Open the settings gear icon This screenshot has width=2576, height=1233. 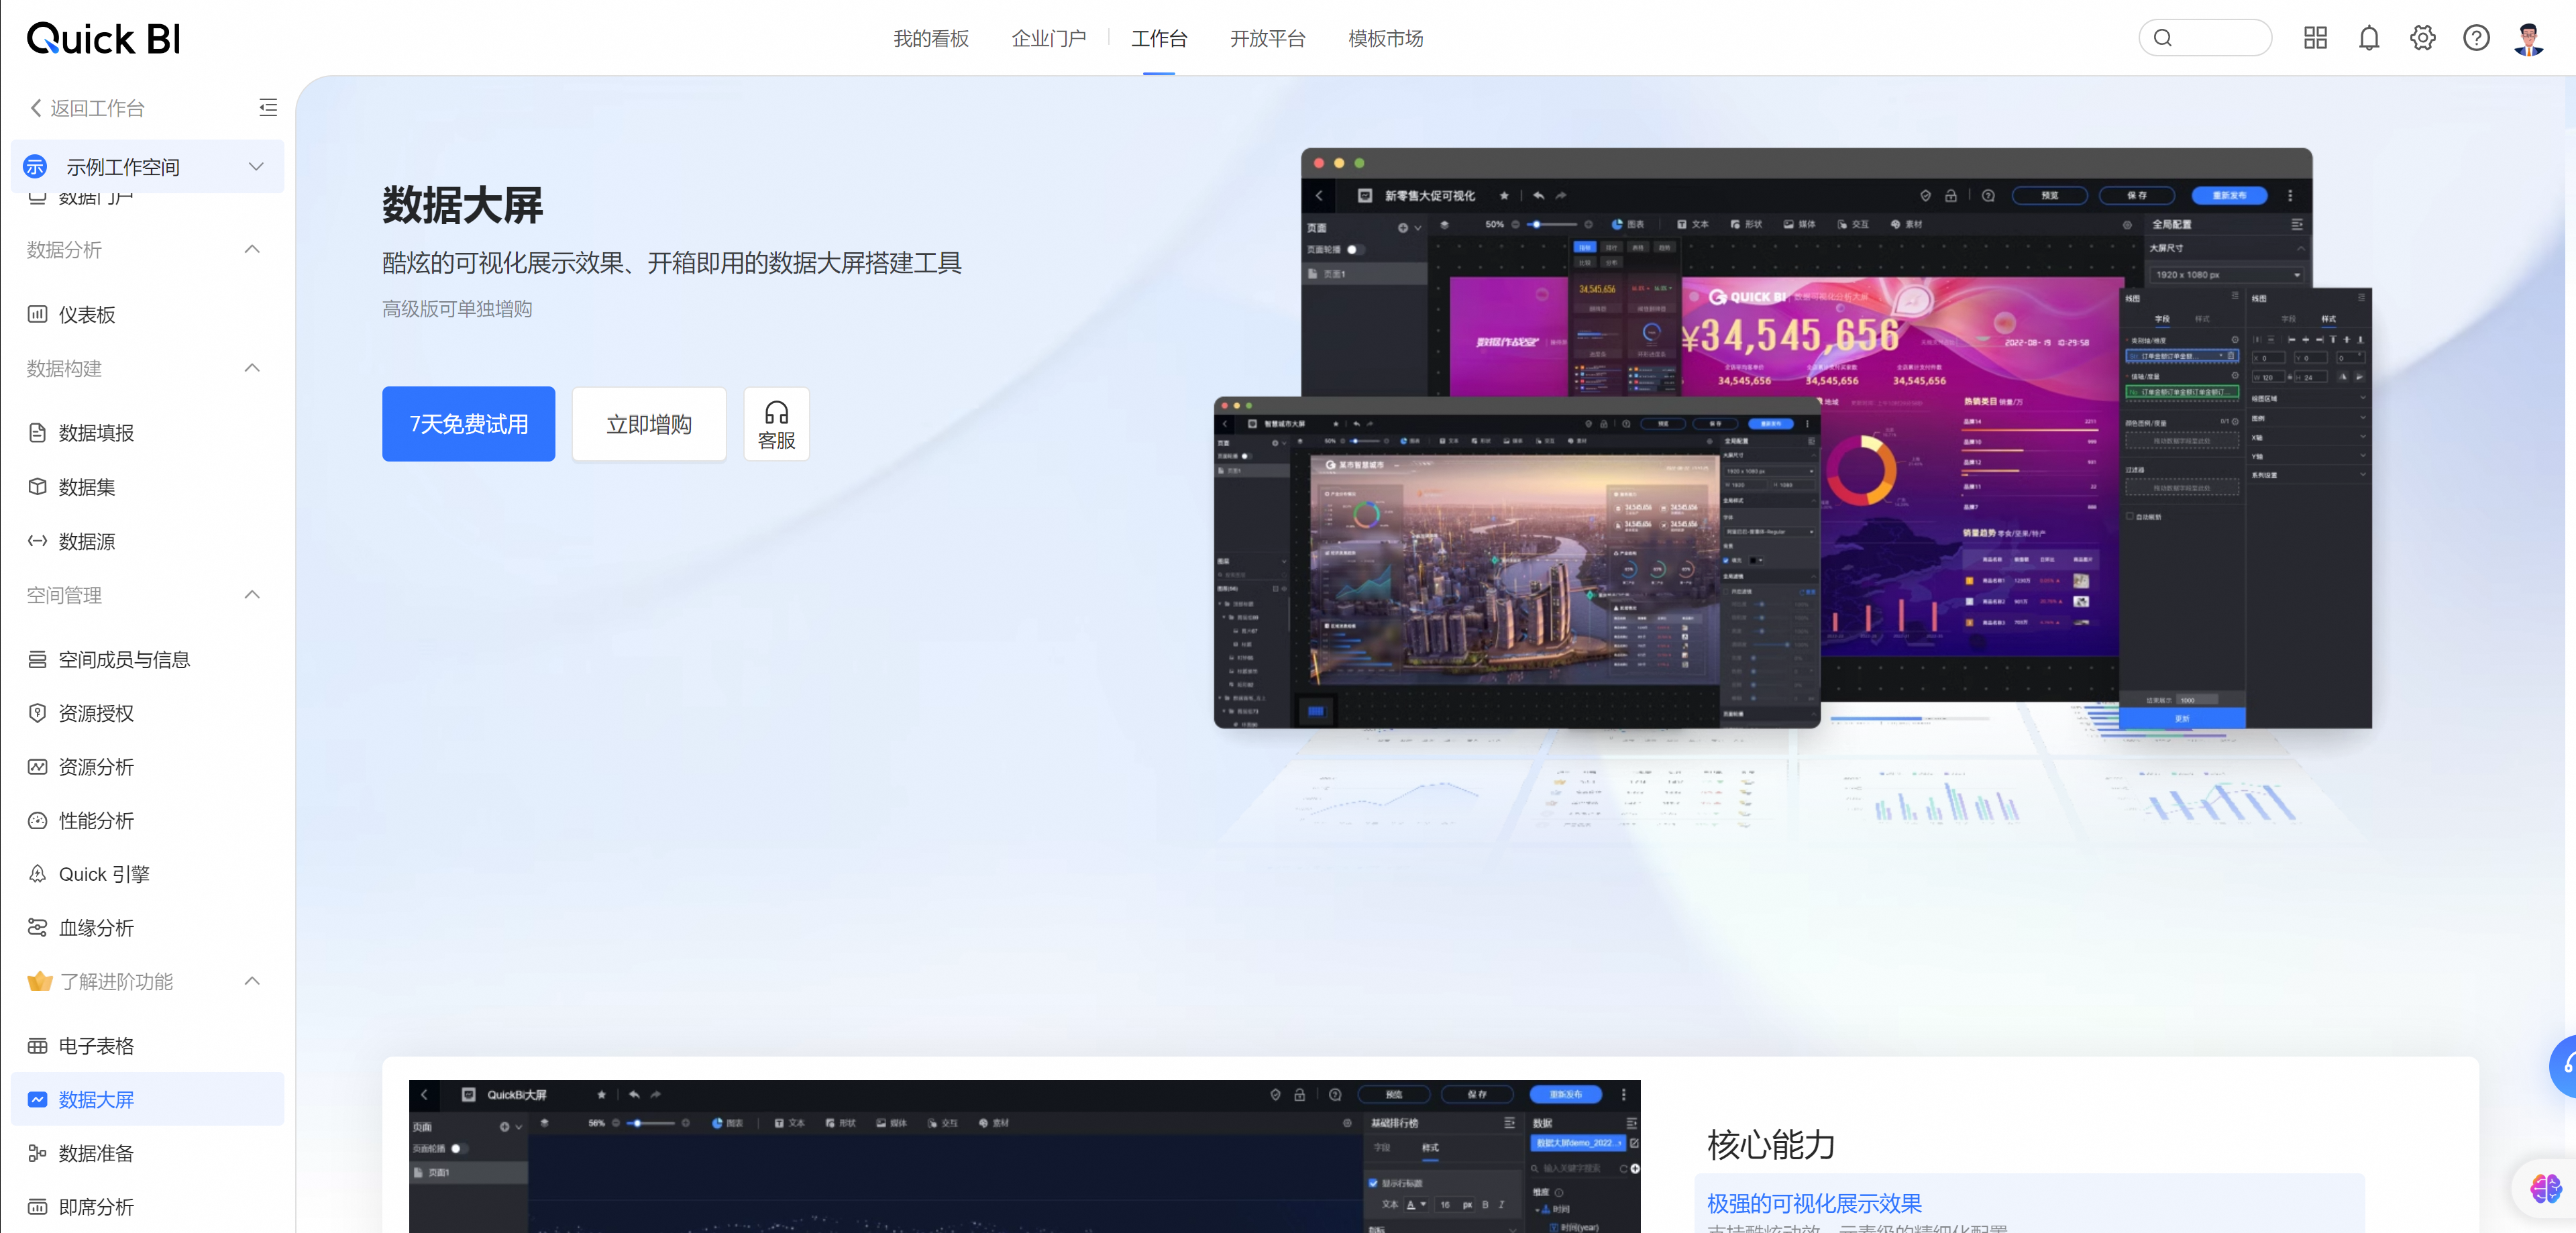2422,38
